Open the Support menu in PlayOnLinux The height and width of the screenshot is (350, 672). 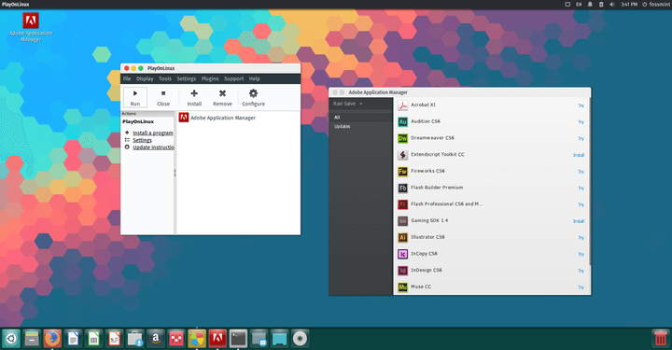click(x=233, y=78)
